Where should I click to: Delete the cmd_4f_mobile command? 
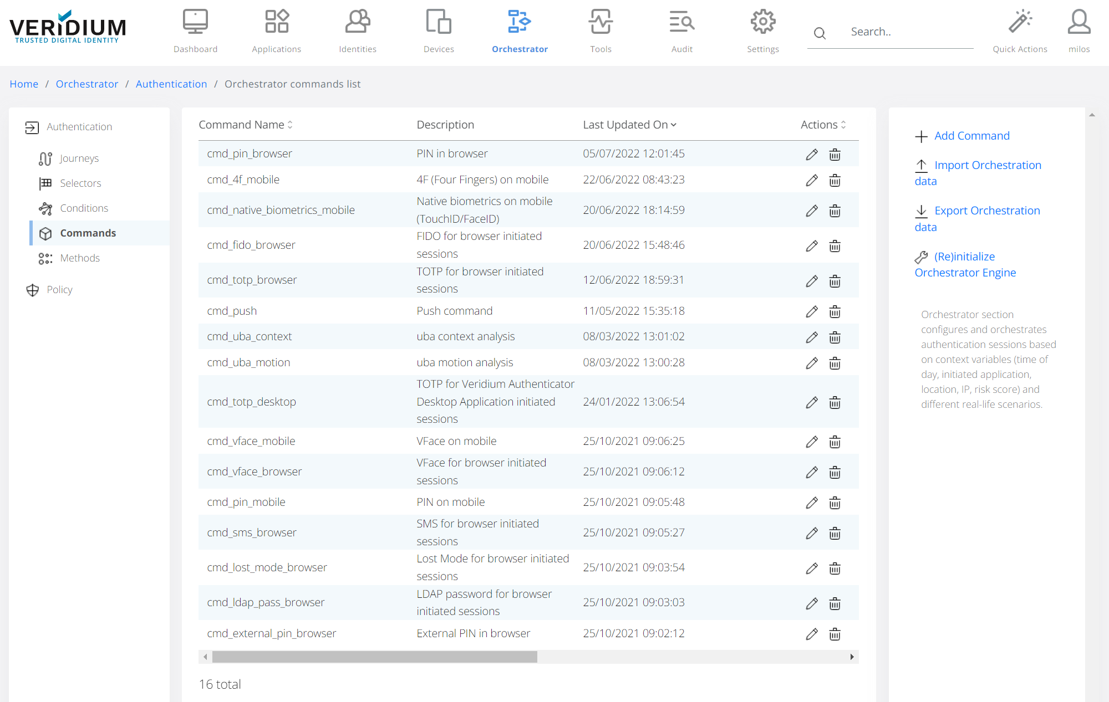835,180
